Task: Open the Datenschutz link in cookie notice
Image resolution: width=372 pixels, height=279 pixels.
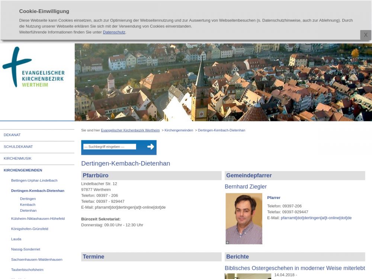Action: (x=114, y=32)
